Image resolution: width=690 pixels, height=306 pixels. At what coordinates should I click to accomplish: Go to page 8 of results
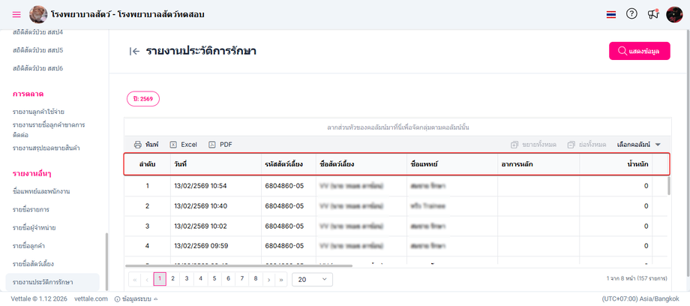[256, 279]
